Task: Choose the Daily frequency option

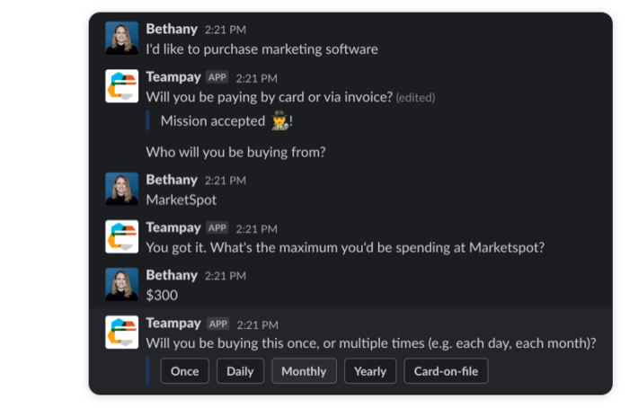Action: coord(240,371)
